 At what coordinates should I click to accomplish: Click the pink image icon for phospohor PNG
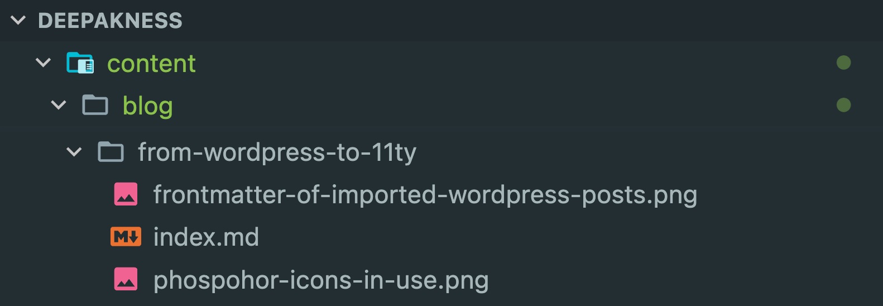126,280
